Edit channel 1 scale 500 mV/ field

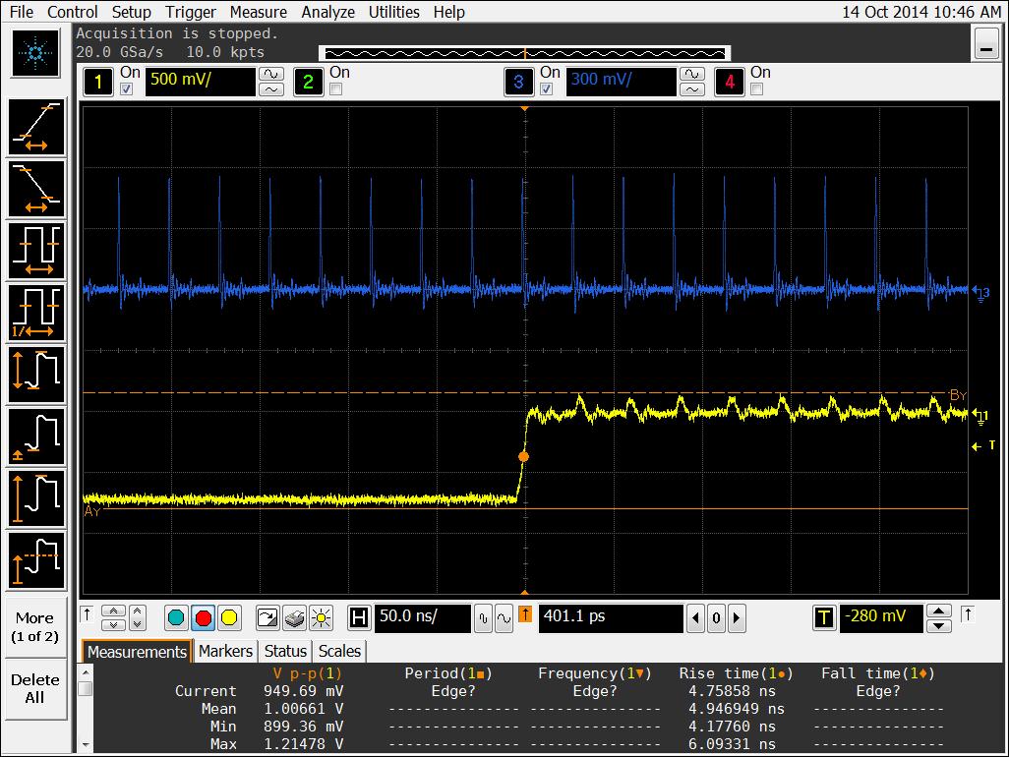pyautogui.click(x=201, y=82)
